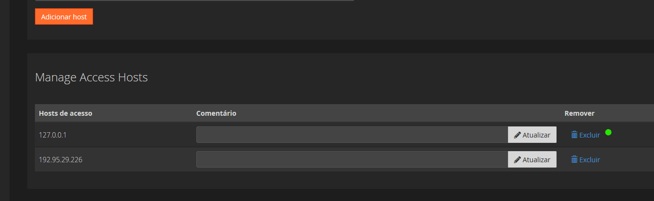Update the comment for host 192.95.29.226

point(532,159)
